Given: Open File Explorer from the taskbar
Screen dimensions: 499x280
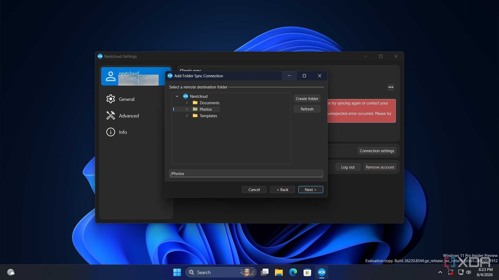Looking at the screenshot, I should click(279, 272).
